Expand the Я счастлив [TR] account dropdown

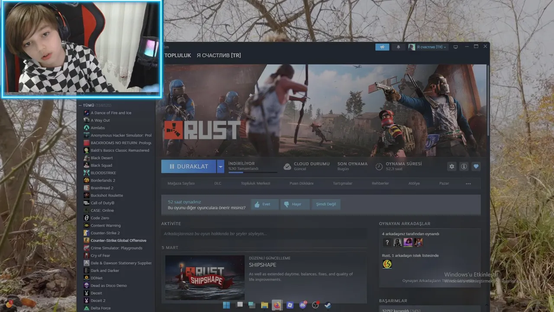pyautogui.click(x=428, y=47)
